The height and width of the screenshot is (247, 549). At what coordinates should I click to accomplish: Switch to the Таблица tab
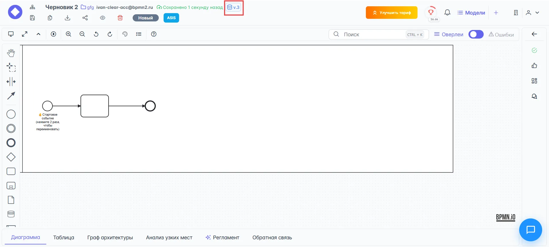click(x=64, y=237)
